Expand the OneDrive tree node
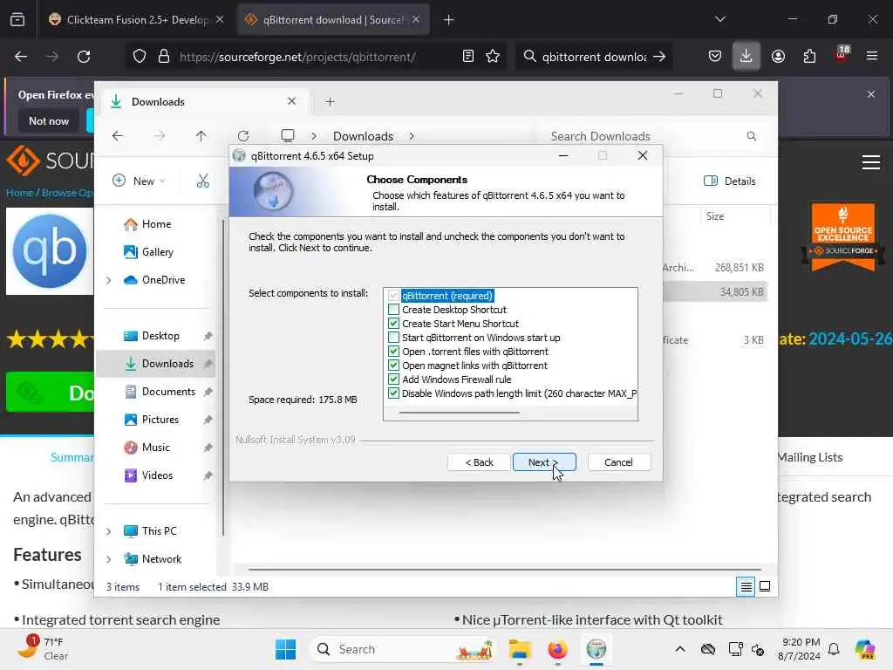The height and width of the screenshot is (670, 893). pos(109,280)
